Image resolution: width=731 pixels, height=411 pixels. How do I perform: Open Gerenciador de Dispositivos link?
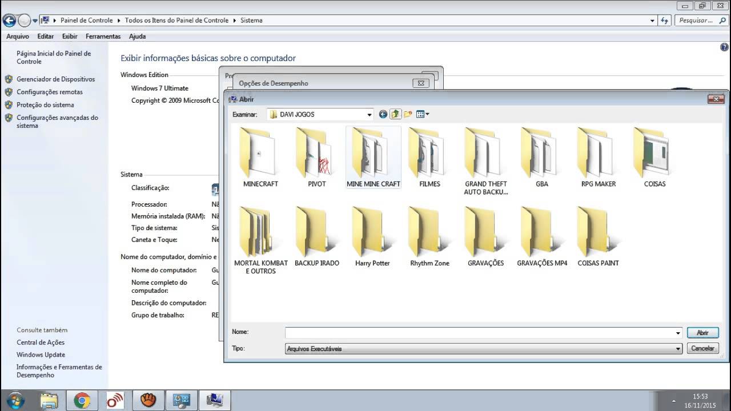(x=55, y=79)
